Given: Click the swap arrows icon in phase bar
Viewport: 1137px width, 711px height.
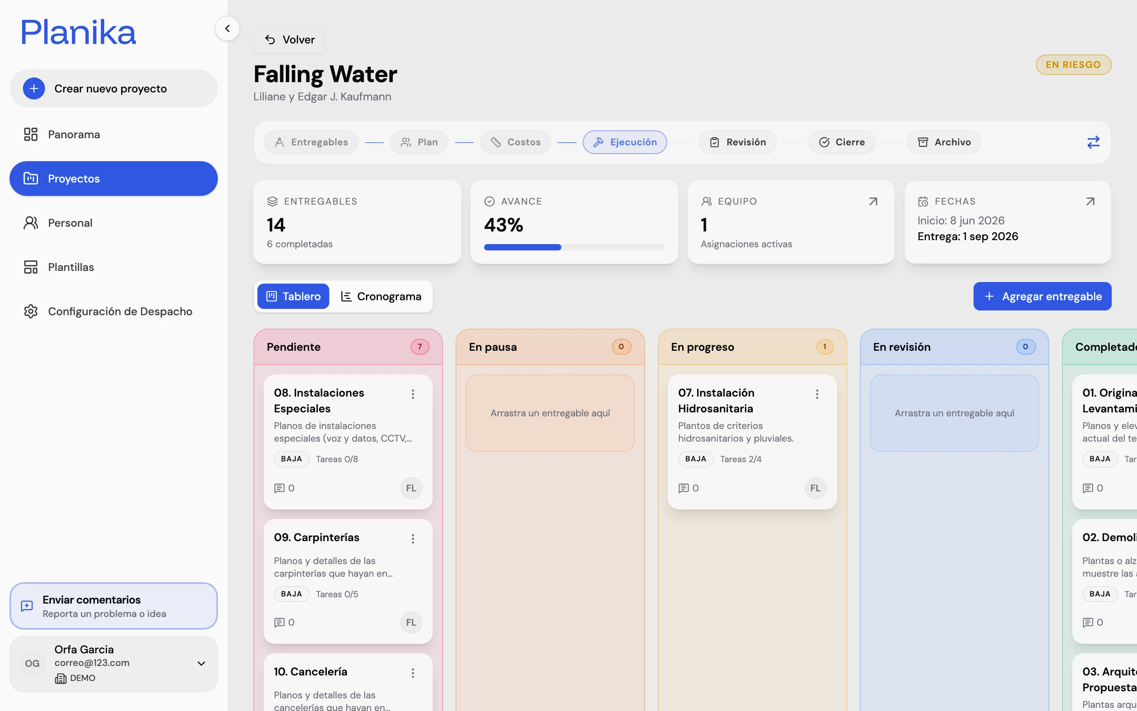Looking at the screenshot, I should pyautogui.click(x=1093, y=142).
